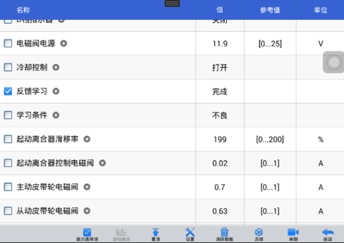This screenshot has height=243, width=344.
Task: Click the % unit for 起动离合器滑移率
Action: 320,139
